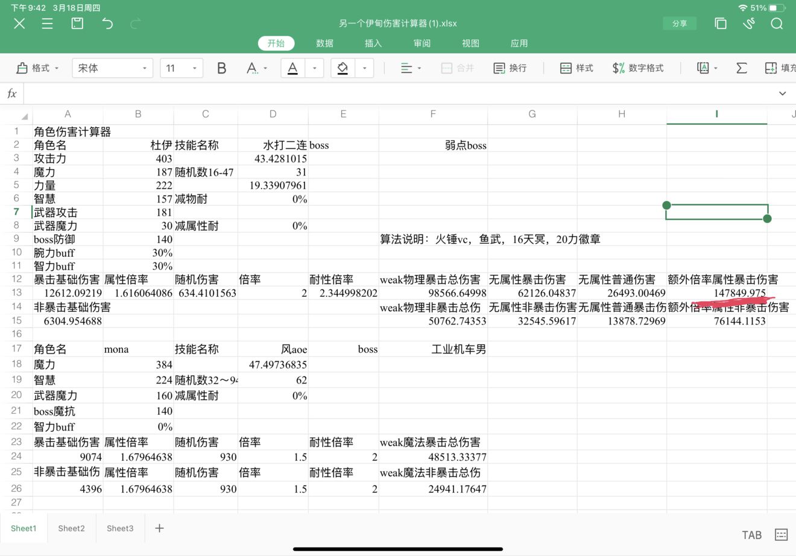Switch to the 视图 tab
796x556 pixels.
(x=470, y=43)
